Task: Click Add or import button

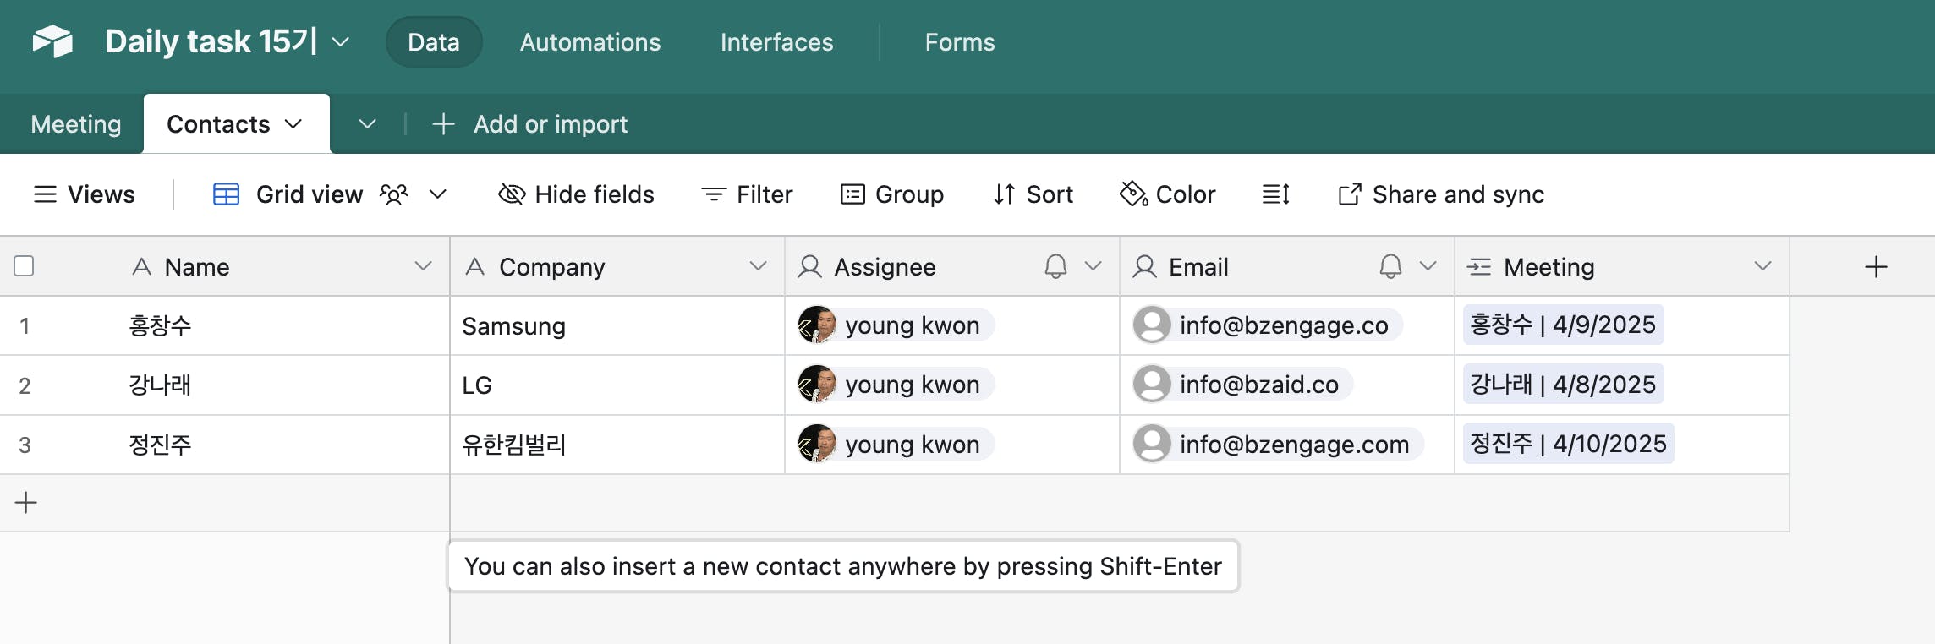Action: [530, 124]
